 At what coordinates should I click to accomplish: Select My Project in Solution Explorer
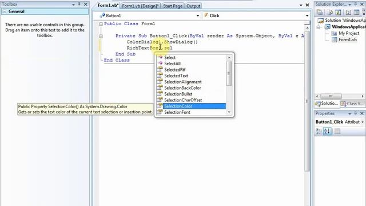(349, 33)
